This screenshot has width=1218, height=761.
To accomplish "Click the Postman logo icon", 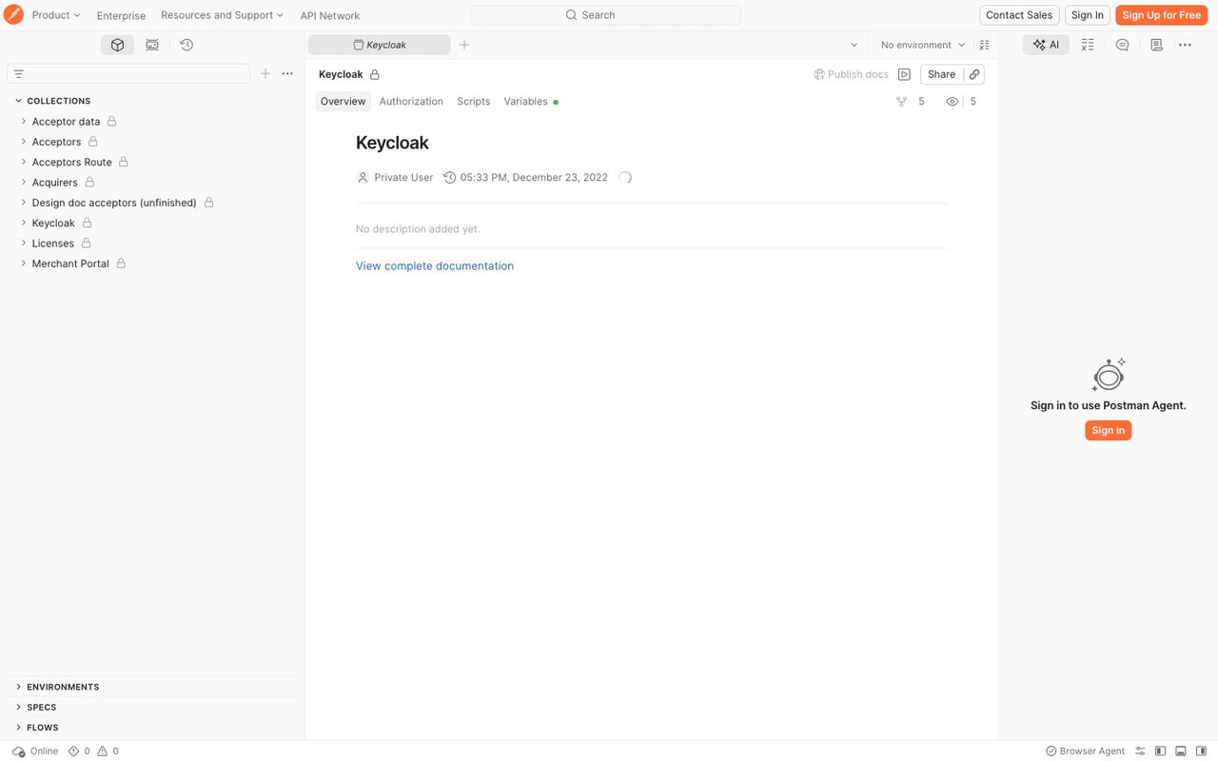I will [x=13, y=14].
